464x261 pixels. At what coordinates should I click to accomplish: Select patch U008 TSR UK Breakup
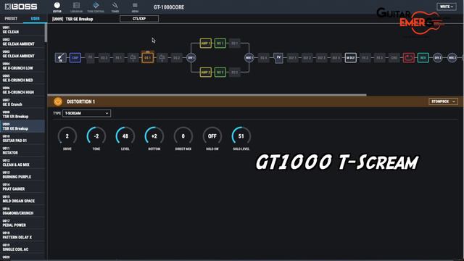click(x=22, y=115)
